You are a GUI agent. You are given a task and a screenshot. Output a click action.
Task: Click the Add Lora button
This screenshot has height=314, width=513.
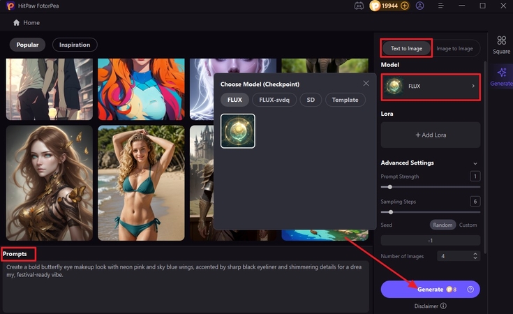(431, 135)
